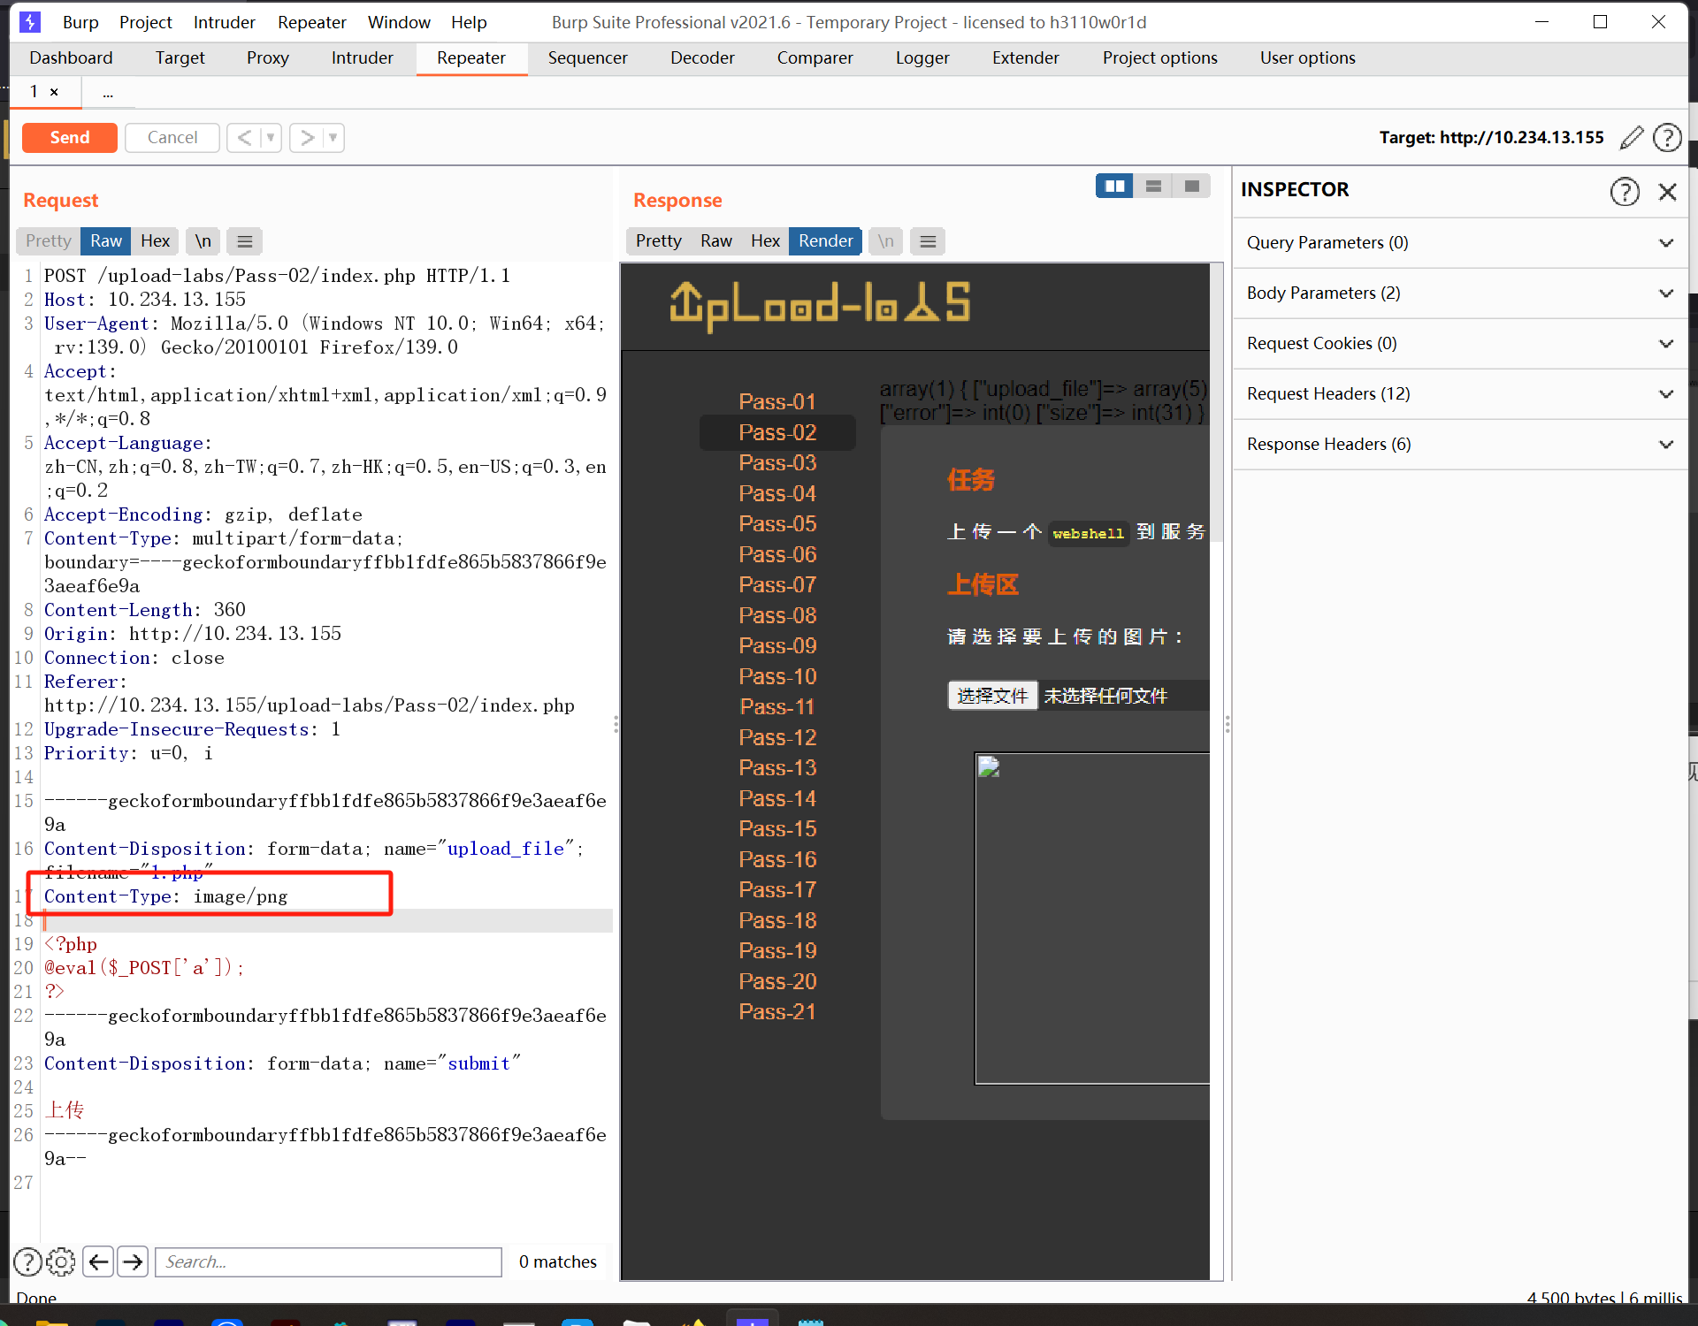Open Inspector help icon
Image resolution: width=1698 pixels, height=1326 pixels.
[x=1624, y=191]
